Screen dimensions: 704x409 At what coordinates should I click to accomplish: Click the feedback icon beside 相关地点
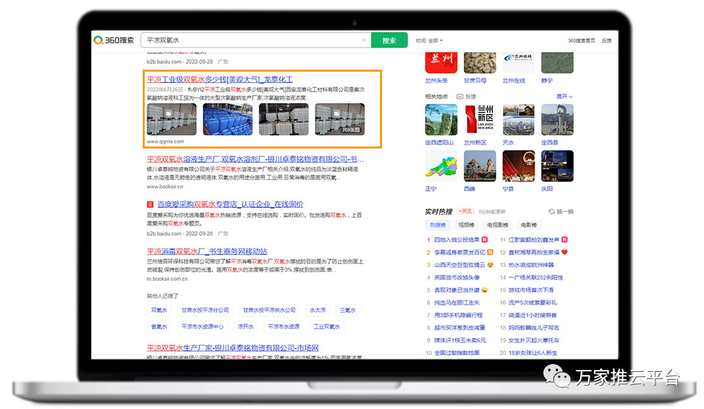click(459, 96)
